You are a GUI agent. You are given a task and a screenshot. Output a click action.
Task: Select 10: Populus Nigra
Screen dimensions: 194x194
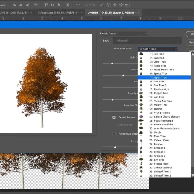164,89
